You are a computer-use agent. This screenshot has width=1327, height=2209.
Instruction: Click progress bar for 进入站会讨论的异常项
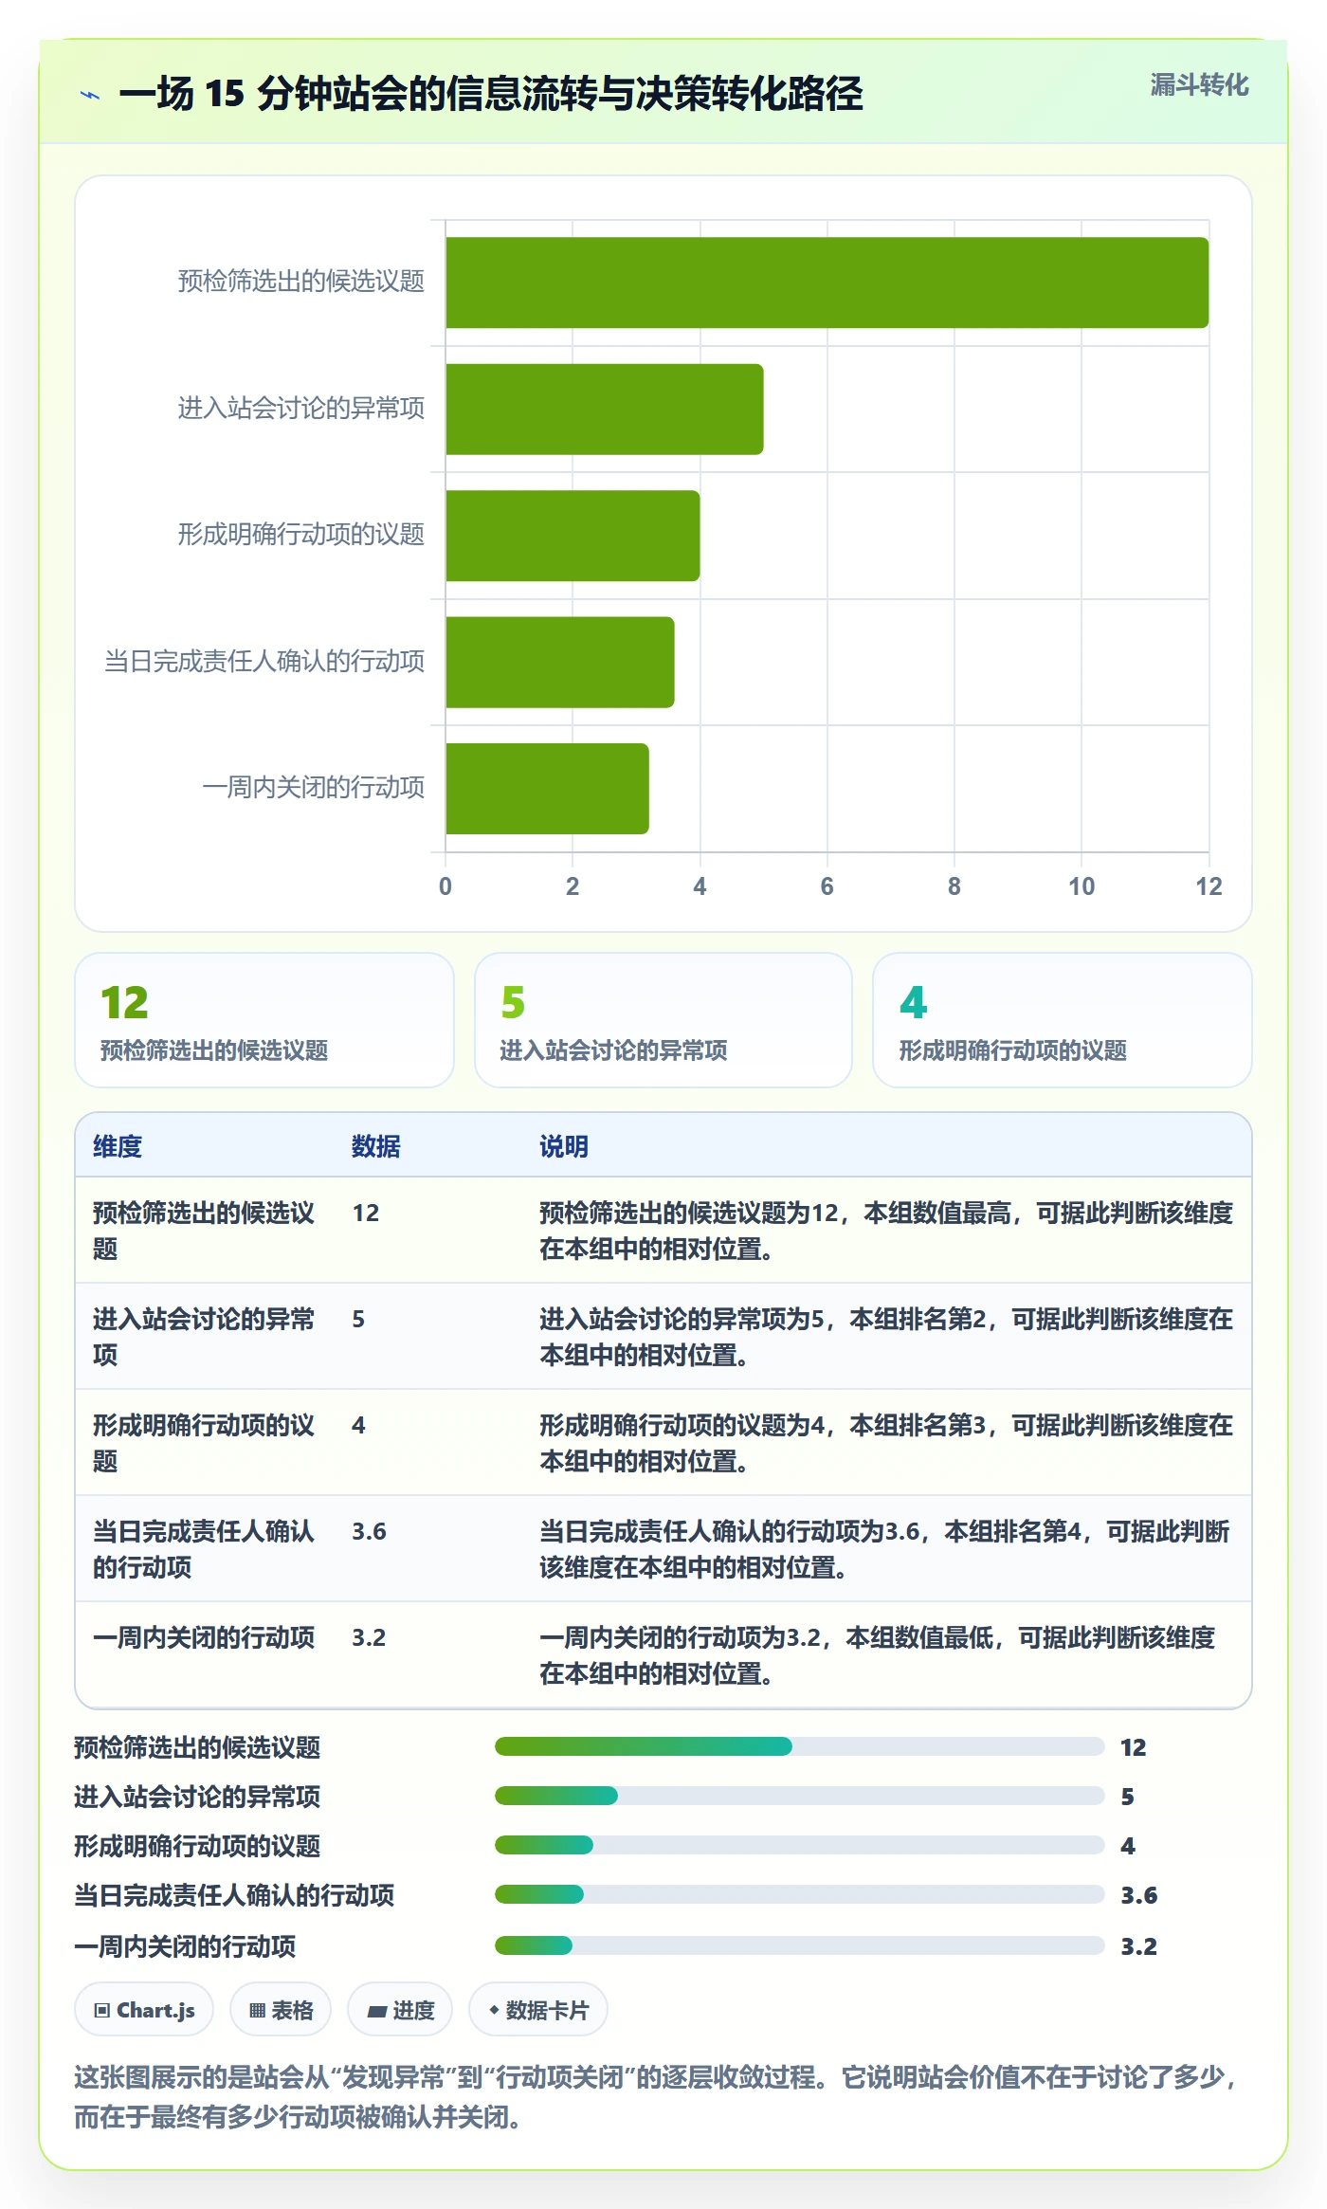[800, 1796]
